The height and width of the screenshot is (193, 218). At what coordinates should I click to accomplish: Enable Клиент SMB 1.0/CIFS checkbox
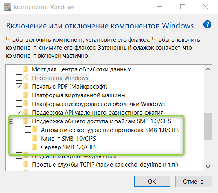click(28, 139)
